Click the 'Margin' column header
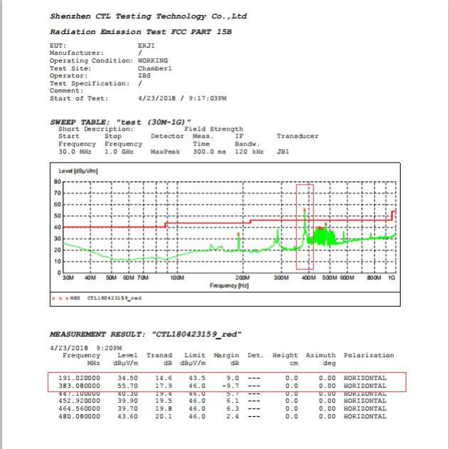Screen dimensions: 449x449 pos(226,355)
